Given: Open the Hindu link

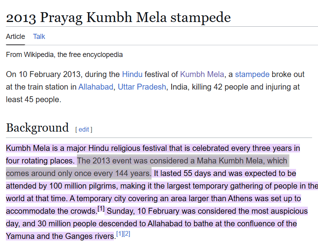Looking at the screenshot, I should (x=132, y=74).
